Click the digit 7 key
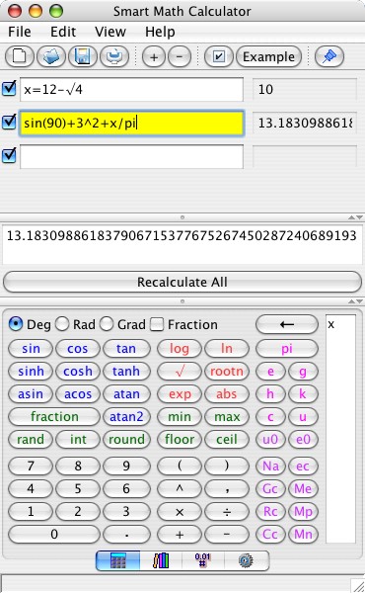 (x=31, y=466)
